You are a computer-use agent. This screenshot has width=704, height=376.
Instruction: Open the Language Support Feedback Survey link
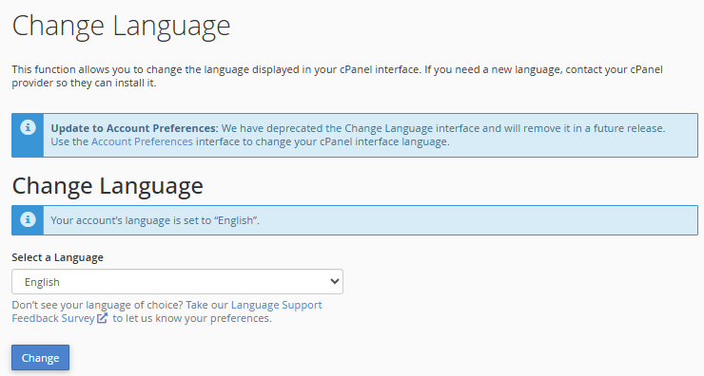coord(166,311)
